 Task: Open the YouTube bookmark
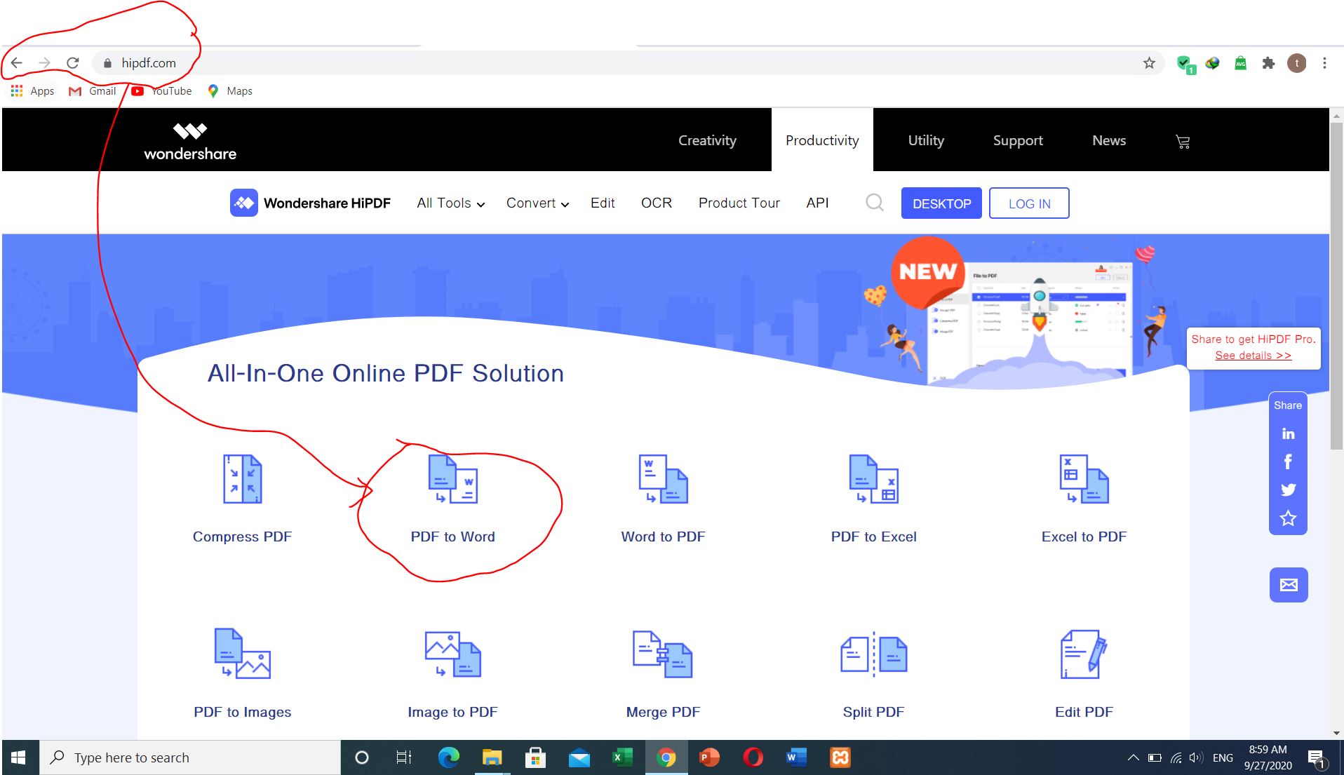click(161, 91)
